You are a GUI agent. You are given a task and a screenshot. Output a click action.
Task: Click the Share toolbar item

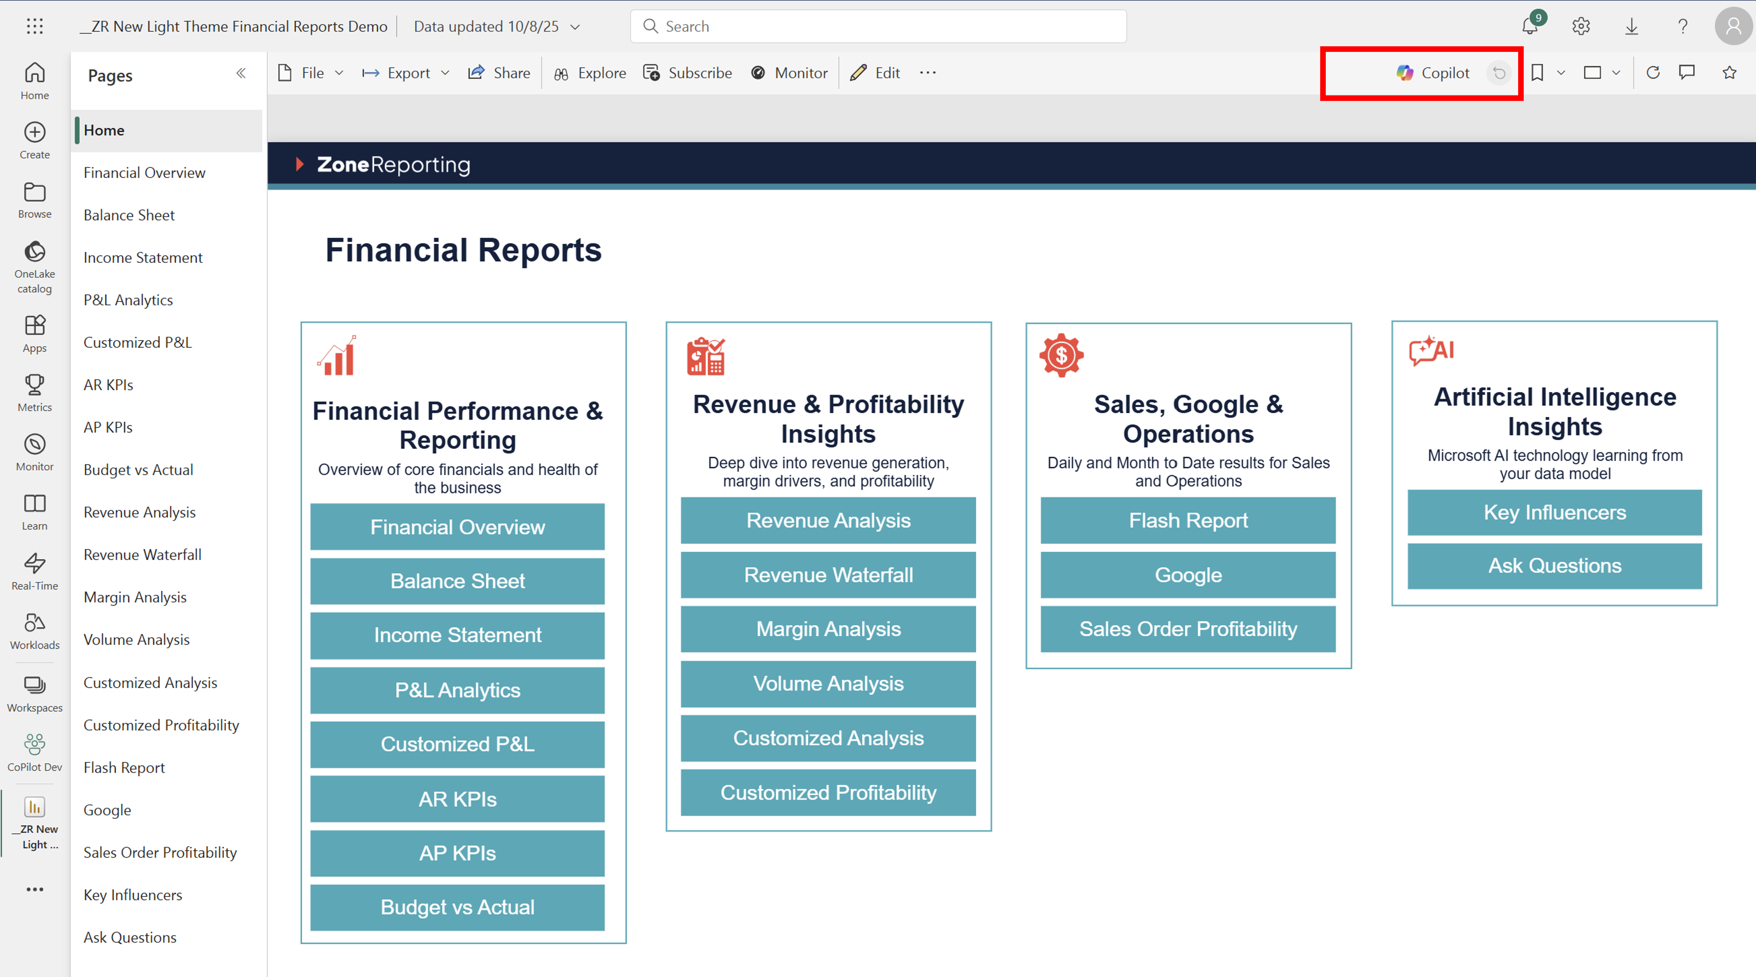tap(499, 73)
